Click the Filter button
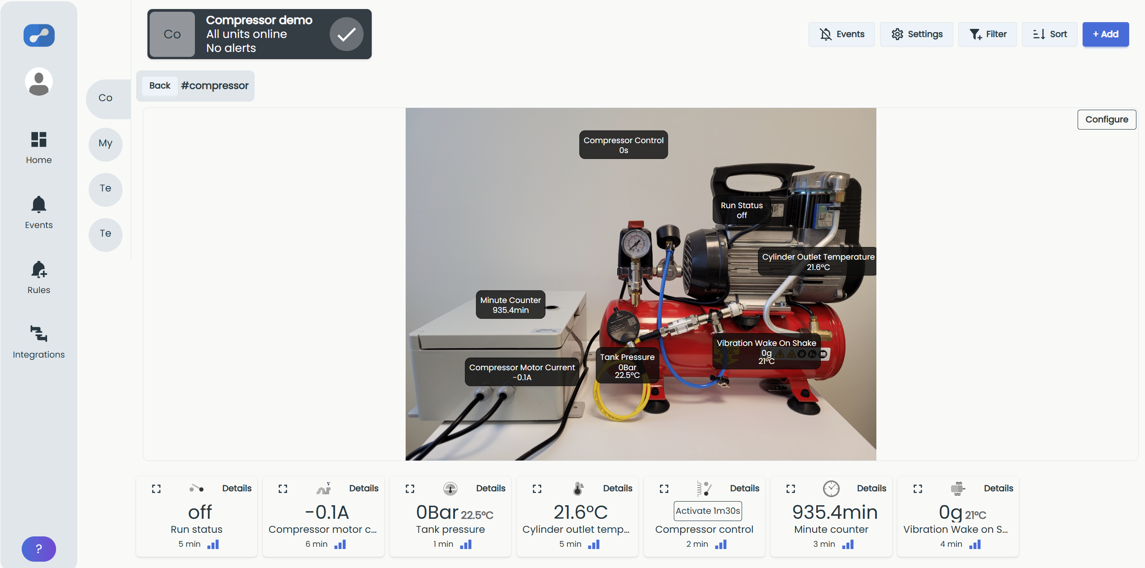The image size is (1145, 568). pyautogui.click(x=988, y=34)
